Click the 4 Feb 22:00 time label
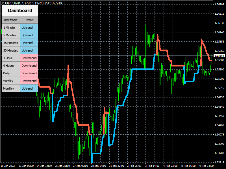Viewport: 226px width, 169px height. (170, 166)
